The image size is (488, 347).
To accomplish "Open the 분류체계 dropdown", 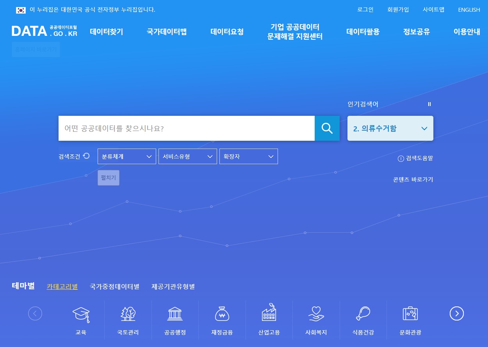I will [126, 156].
